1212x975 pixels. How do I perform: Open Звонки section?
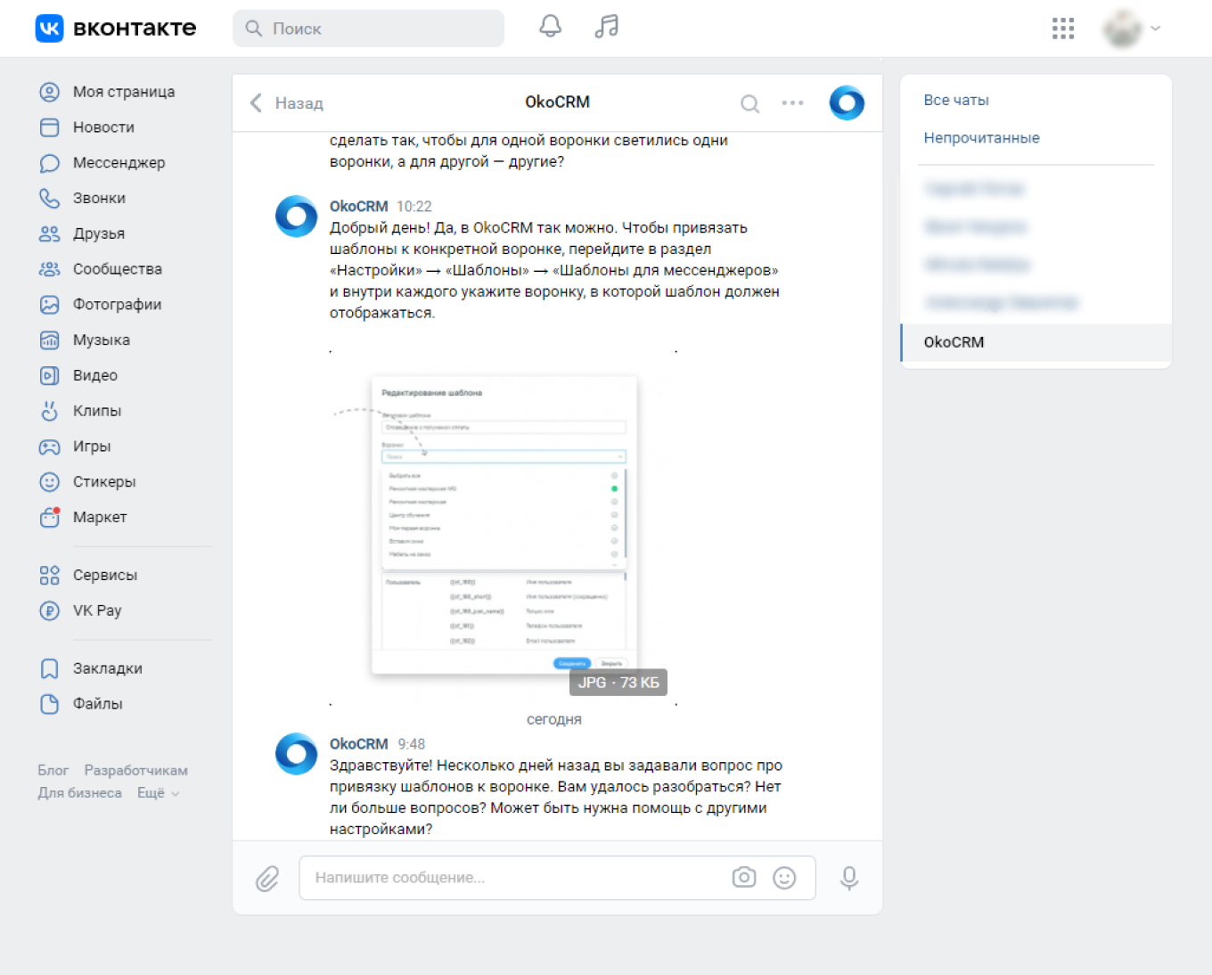pos(99,198)
